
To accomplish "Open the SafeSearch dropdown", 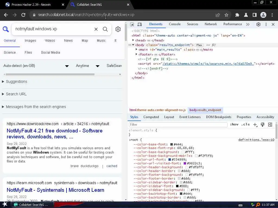I will 114,66.
